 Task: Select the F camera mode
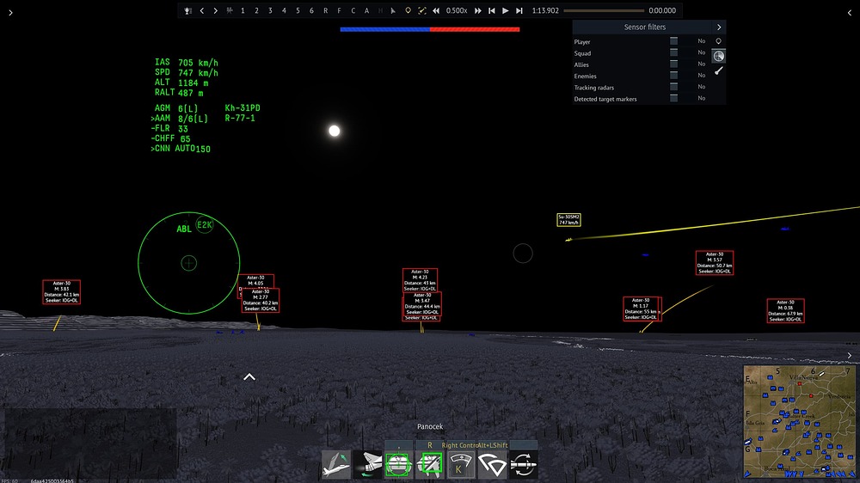[x=339, y=10]
